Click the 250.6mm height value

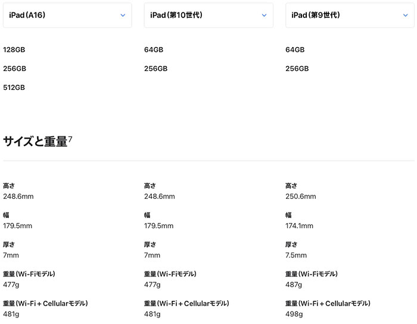pyautogui.click(x=301, y=197)
